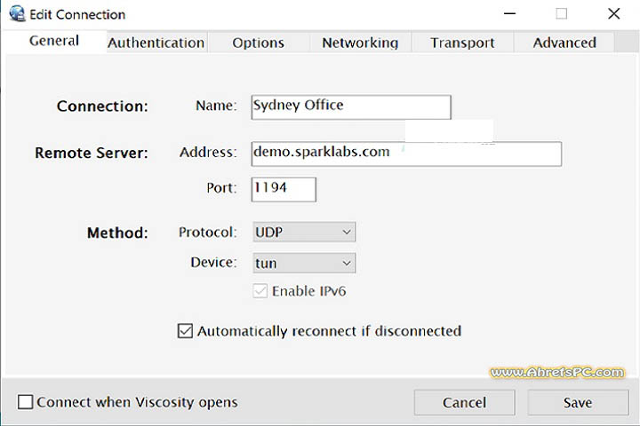Image resolution: width=640 pixels, height=426 pixels.
Task: Open the Advanced tab
Action: 564,43
